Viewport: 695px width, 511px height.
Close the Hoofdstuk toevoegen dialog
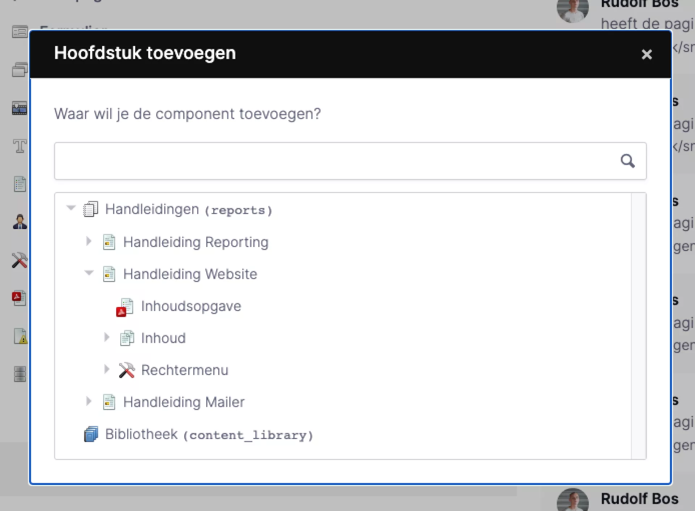pos(646,54)
